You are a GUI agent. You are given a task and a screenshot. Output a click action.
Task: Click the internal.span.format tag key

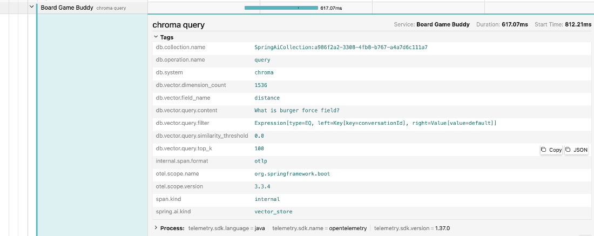[182, 161]
